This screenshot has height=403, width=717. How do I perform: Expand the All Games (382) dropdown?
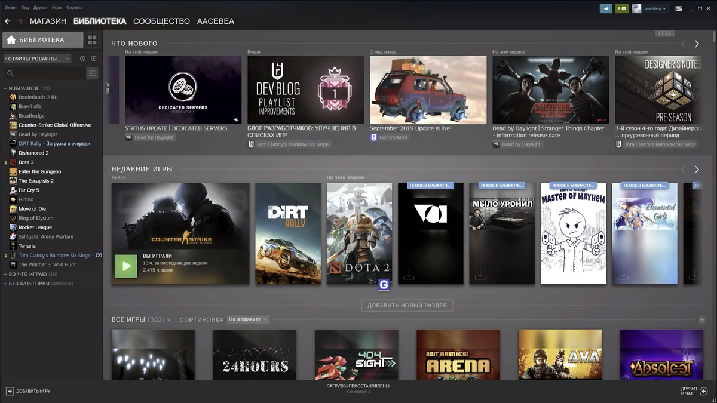[142, 319]
